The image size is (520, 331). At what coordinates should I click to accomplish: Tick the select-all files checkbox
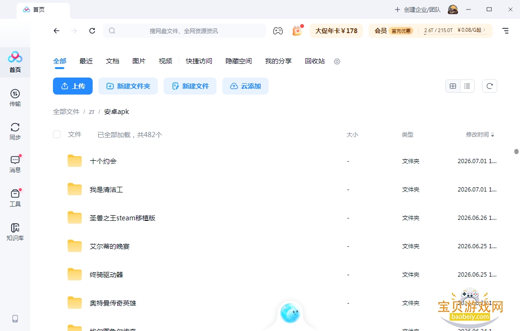point(57,134)
